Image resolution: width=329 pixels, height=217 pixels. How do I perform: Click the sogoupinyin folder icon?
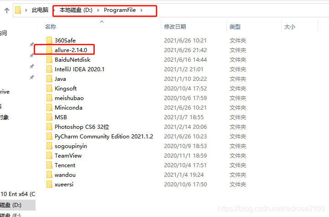tap(49, 146)
